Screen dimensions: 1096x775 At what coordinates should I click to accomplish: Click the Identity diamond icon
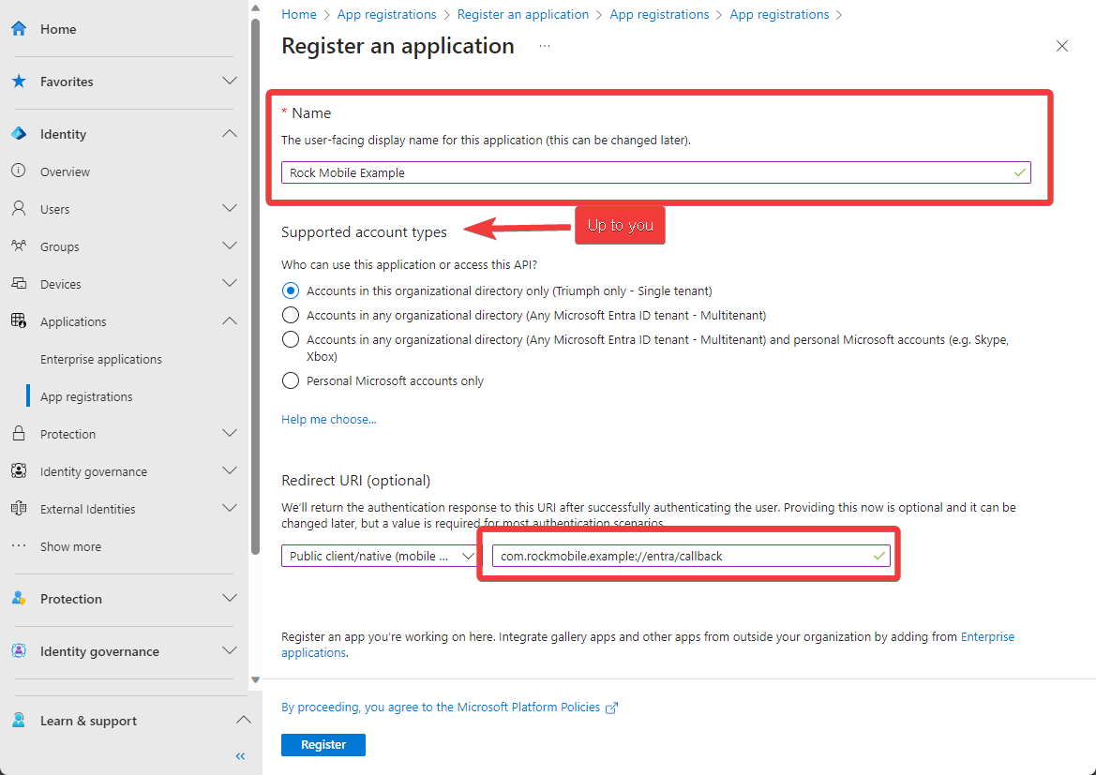coord(19,133)
